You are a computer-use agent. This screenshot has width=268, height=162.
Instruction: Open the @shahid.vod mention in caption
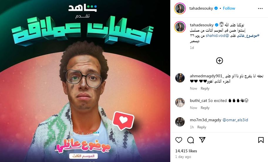[217, 36]
